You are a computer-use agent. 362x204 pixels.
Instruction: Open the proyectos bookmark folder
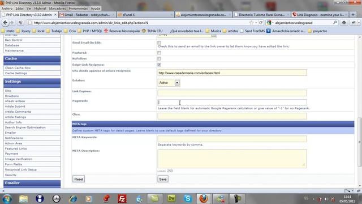click(317, 31)
